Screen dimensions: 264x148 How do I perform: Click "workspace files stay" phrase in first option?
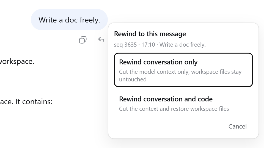216,72
